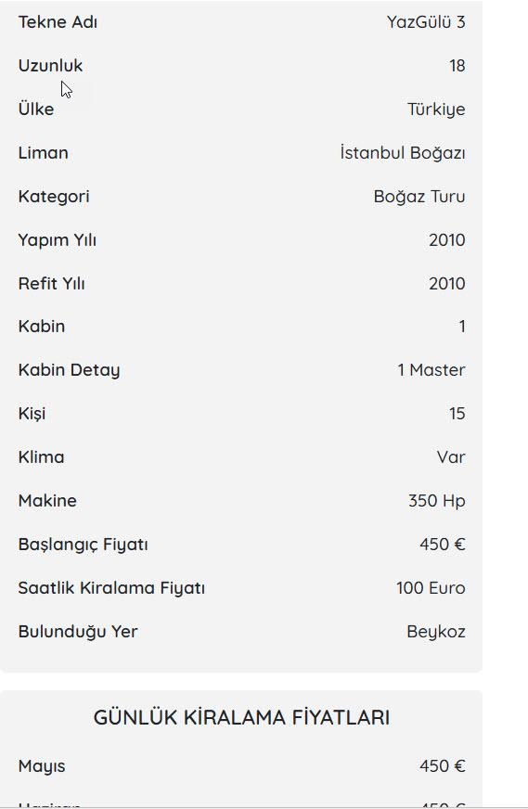
Task: Select the YazGülü 3 boat name
Action: 426,22
